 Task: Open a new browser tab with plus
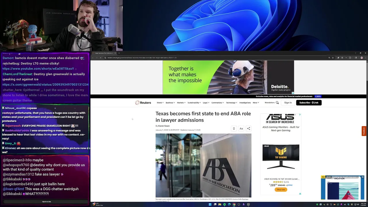119,53
